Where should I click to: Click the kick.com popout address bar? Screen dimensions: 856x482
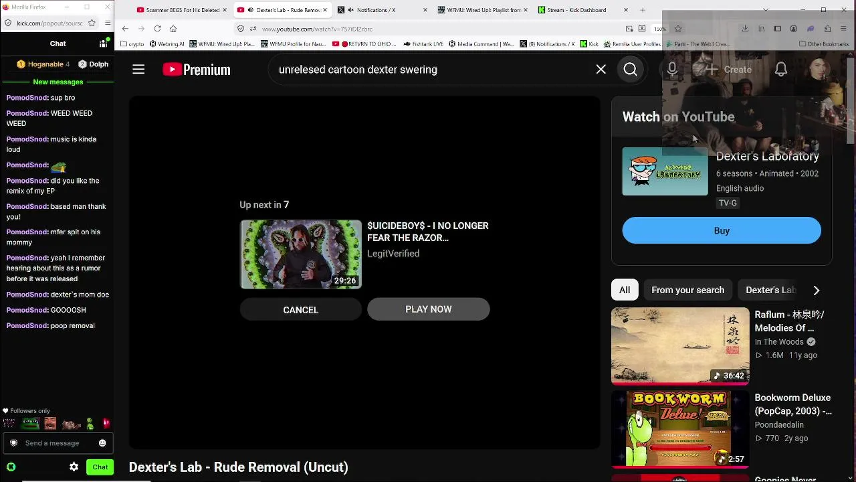50,23
